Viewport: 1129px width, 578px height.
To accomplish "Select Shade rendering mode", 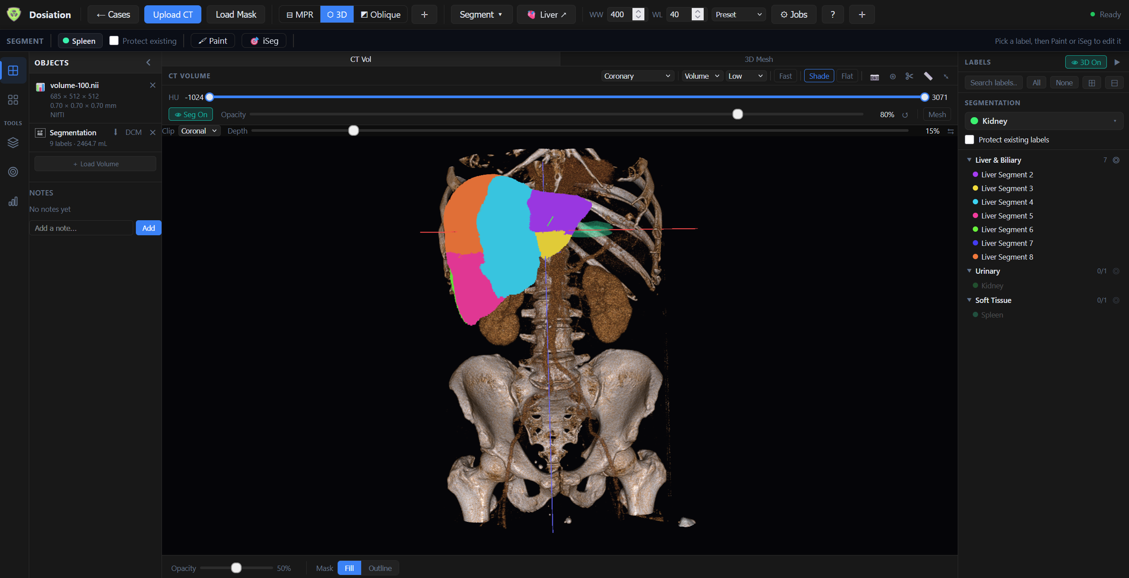I will pos(819,76).
